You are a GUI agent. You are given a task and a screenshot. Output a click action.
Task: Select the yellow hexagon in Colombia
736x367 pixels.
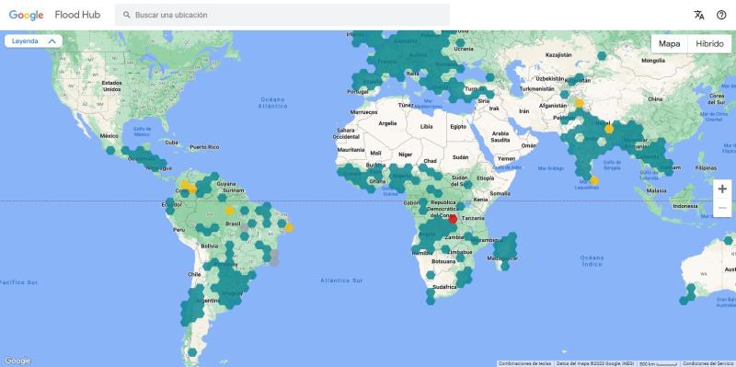click(x=189, y=187)
